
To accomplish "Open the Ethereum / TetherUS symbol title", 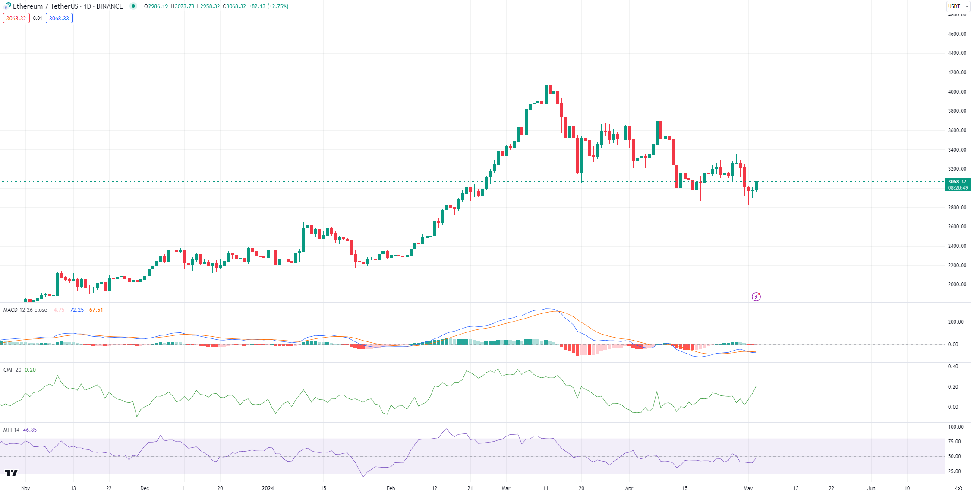I will click(x=68, y=6).
